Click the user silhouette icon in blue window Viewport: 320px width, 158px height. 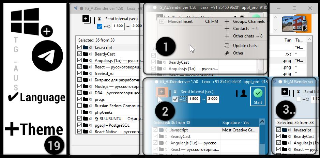click(x=244, y=93)
